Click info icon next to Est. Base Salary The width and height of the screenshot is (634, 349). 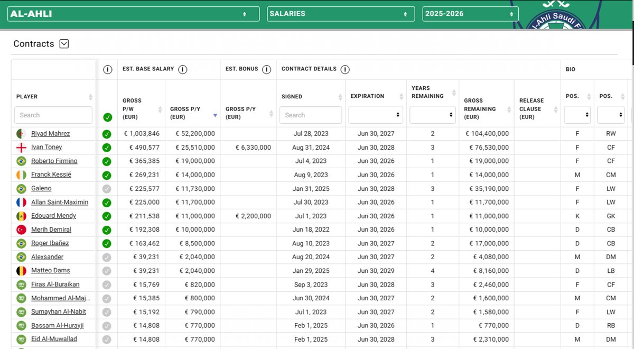tap(182, 69)
